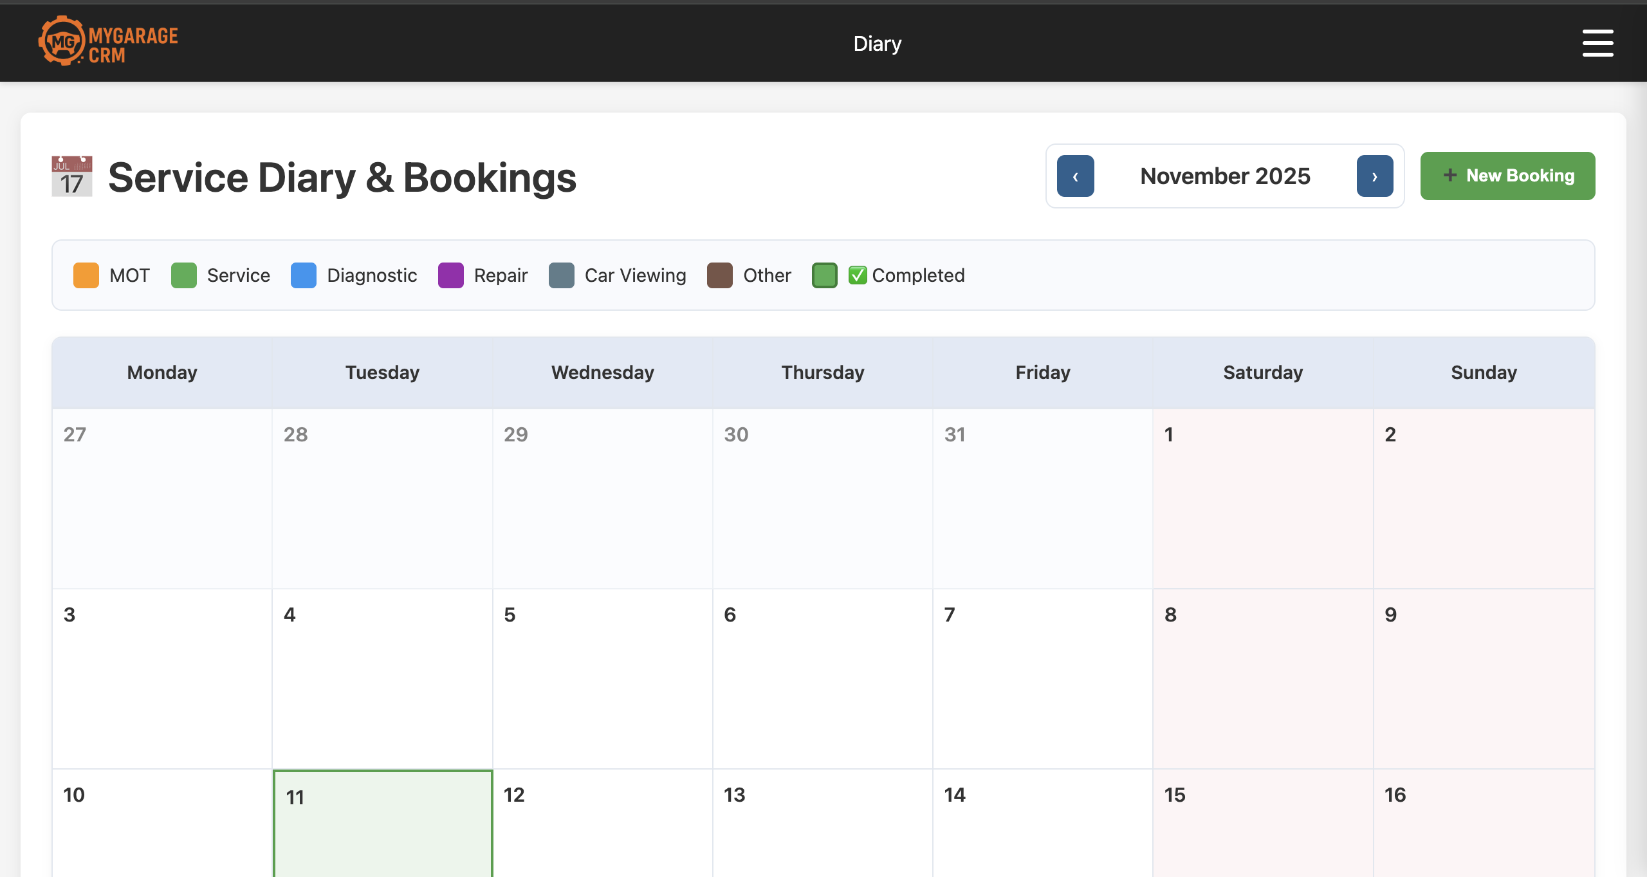The width and height of the screenshot is (1647, 877).
Task: Click the calendar icon beside the page title
Action: tap(72, 178)
